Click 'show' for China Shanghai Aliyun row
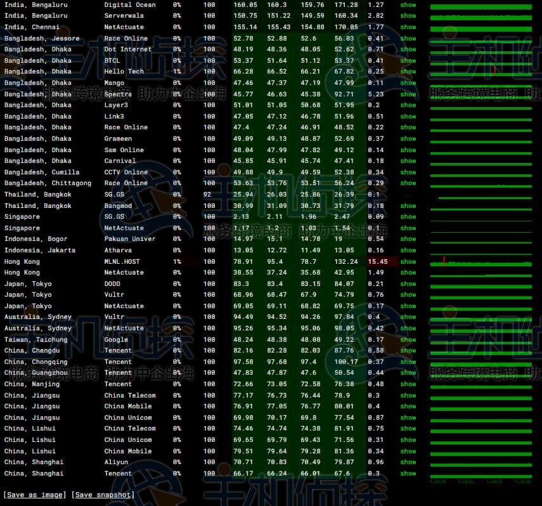 [x=408, y=462]
